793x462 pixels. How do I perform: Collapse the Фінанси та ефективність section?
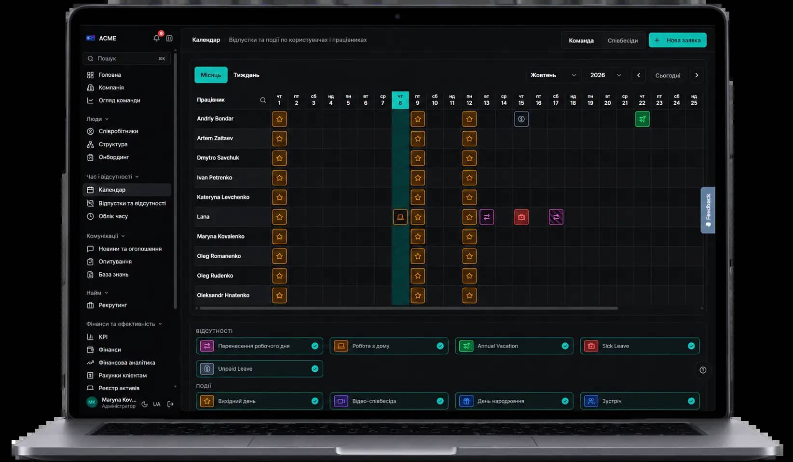tap(124, 324)
